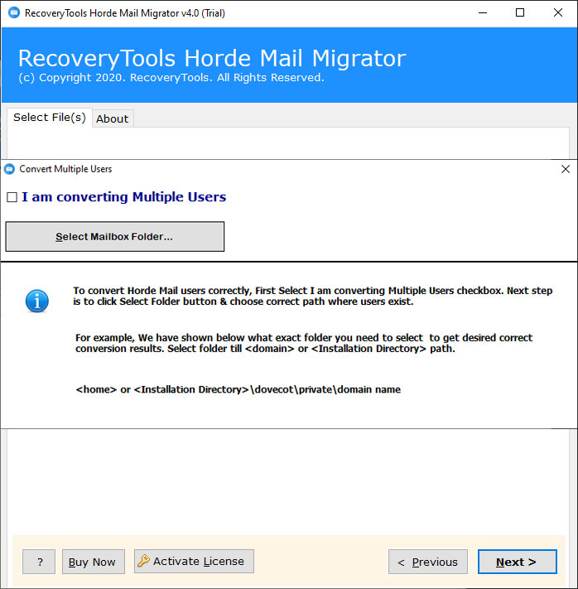
Task: Enable the I am converting Multiple Users checkbox
Action: [12, 197]
